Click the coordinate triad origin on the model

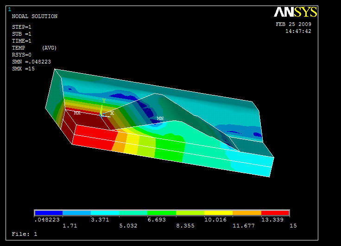tap(101, 114)
